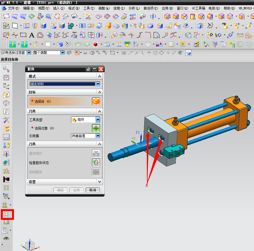Click the heart-shaped red outline toolbar icon

pyautogui.click(x=40, y=35)
